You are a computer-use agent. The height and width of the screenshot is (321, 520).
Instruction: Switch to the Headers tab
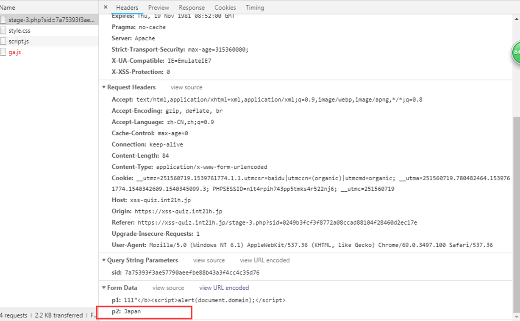click(x=127, y=8)
